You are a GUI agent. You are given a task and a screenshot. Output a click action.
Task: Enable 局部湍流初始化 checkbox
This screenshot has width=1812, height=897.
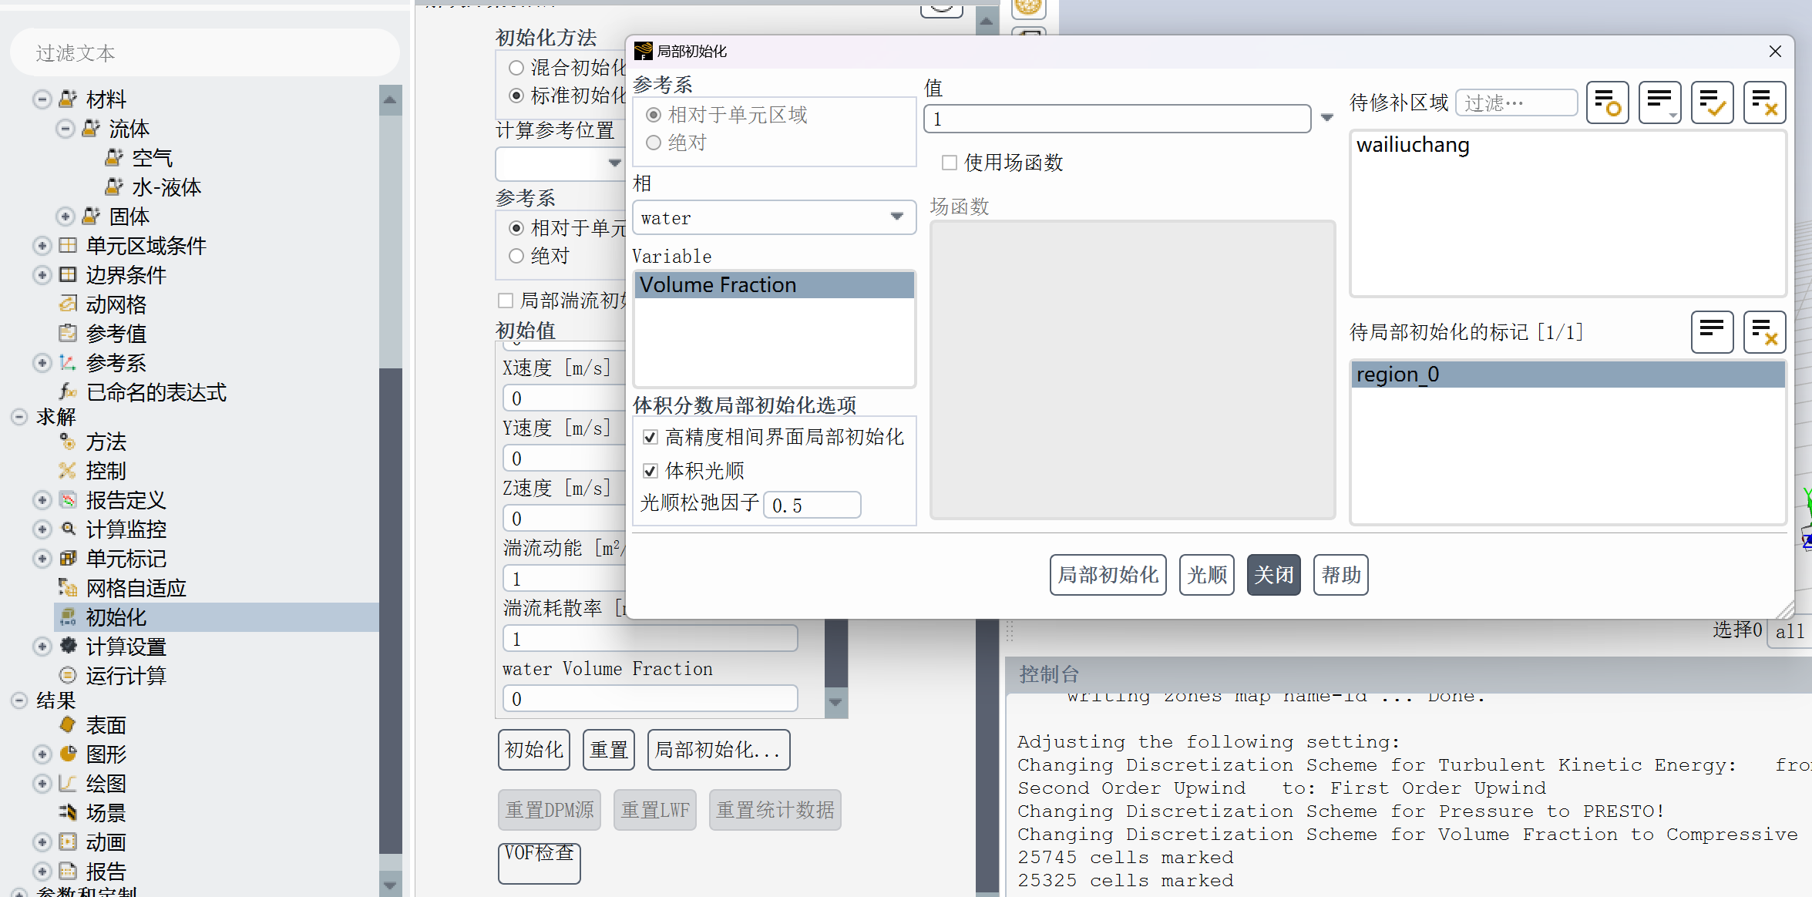coord(506,301)
